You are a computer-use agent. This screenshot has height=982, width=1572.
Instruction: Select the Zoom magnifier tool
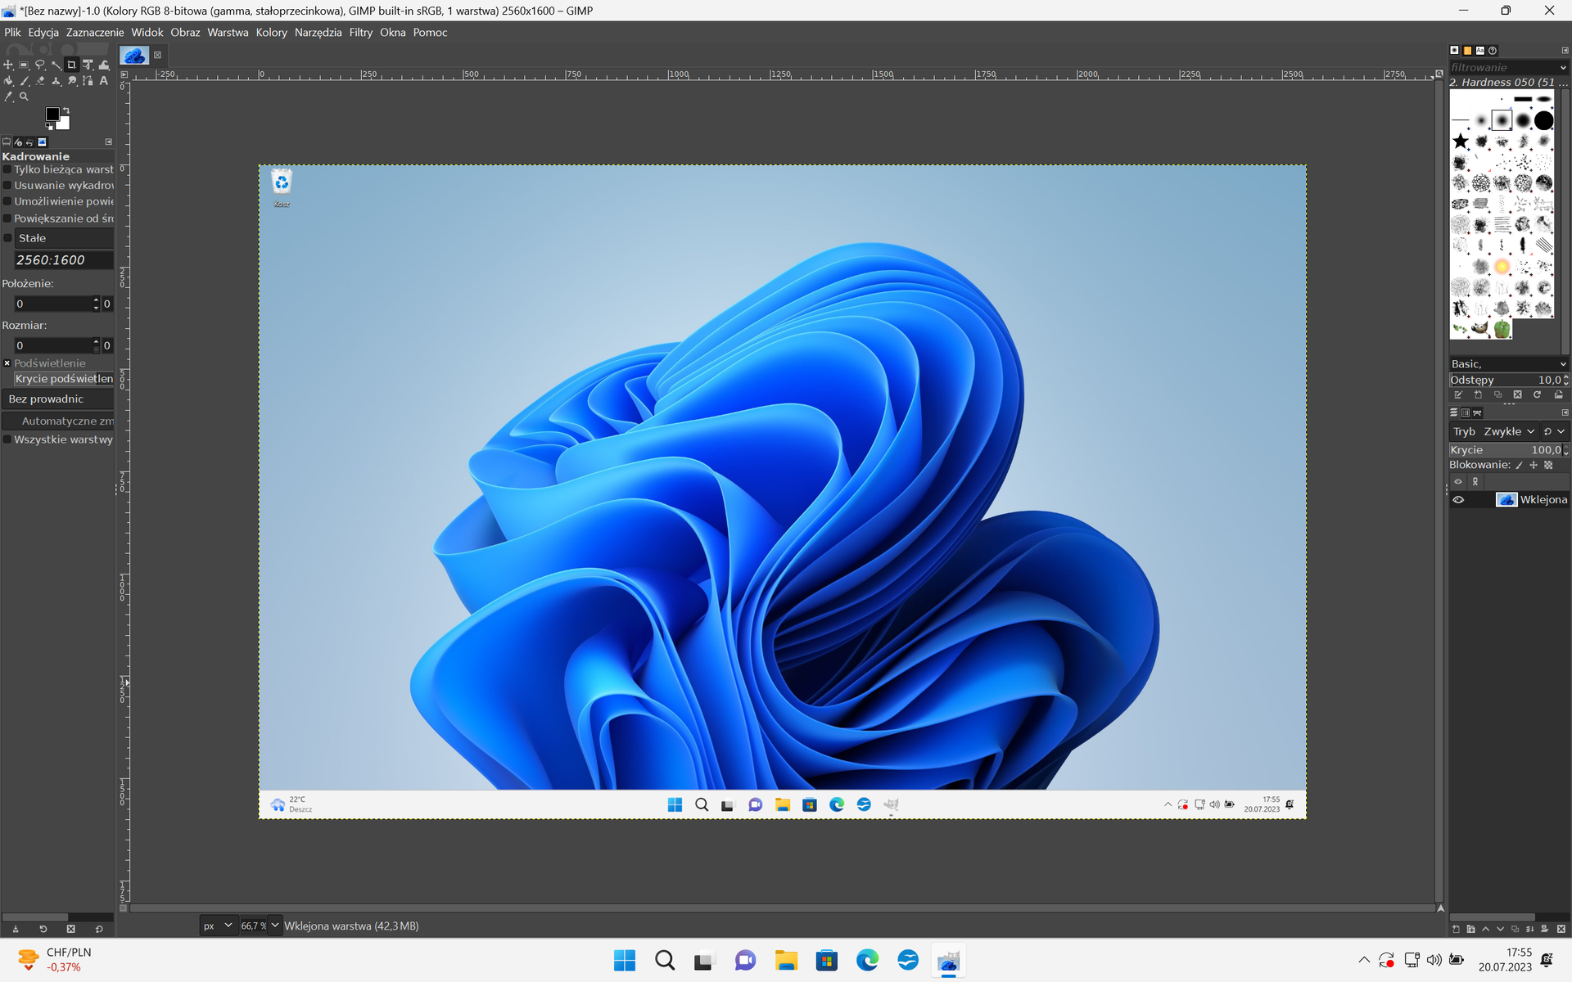coord(23,97)
